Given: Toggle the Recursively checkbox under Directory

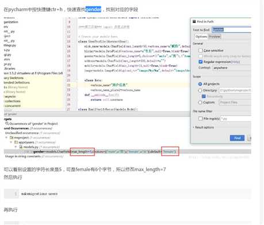Looking at the screenshot, I should [x=204, y=96].
